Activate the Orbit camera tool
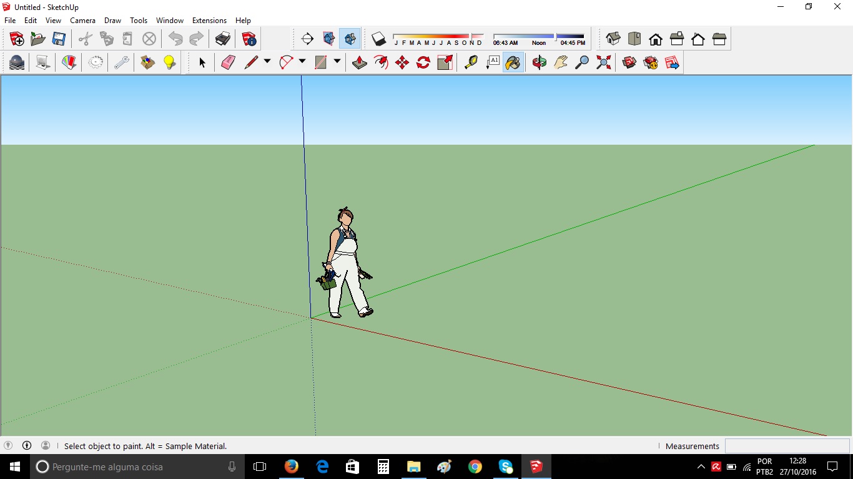Image resolution: width=853 pixels, height=479 pixels. click(540, 62)
